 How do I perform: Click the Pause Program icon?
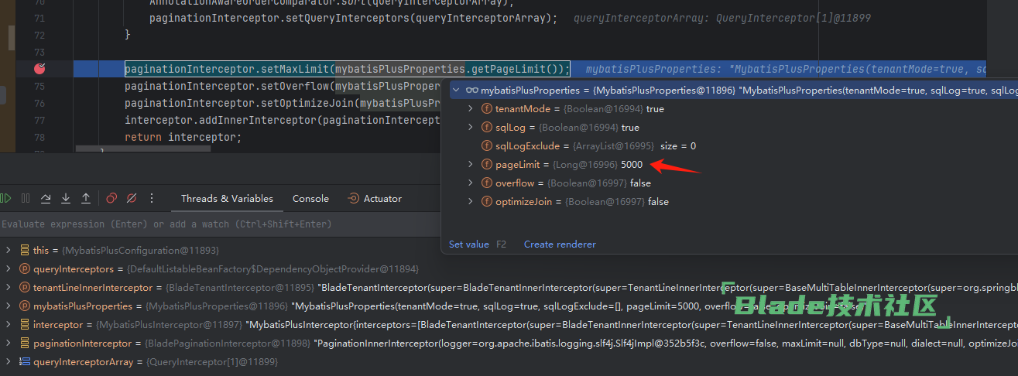26,199
